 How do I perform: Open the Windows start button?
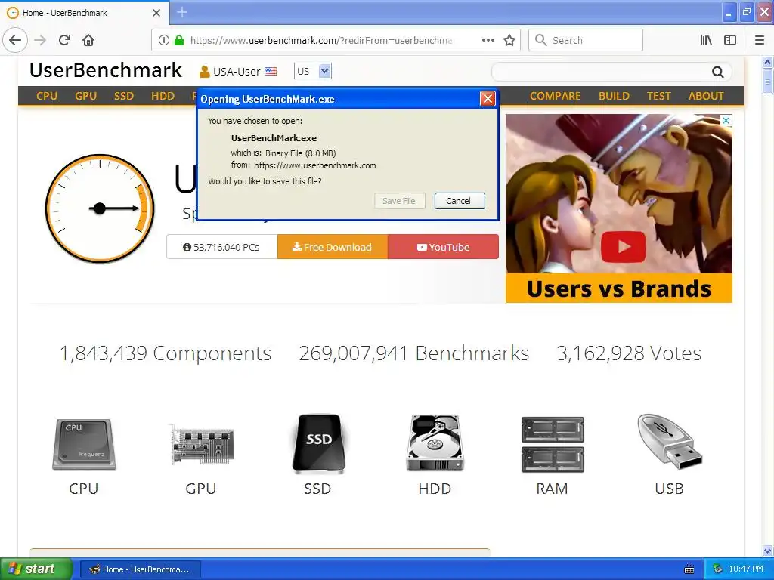(x=36, y=569)
